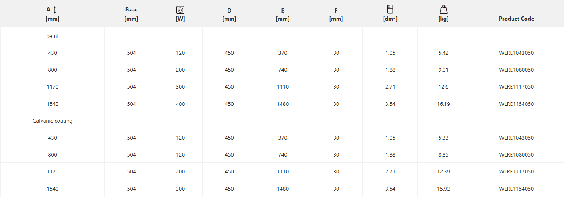
Task: Click the 5.33 weight cell
Action: click(x=443, y=138)
